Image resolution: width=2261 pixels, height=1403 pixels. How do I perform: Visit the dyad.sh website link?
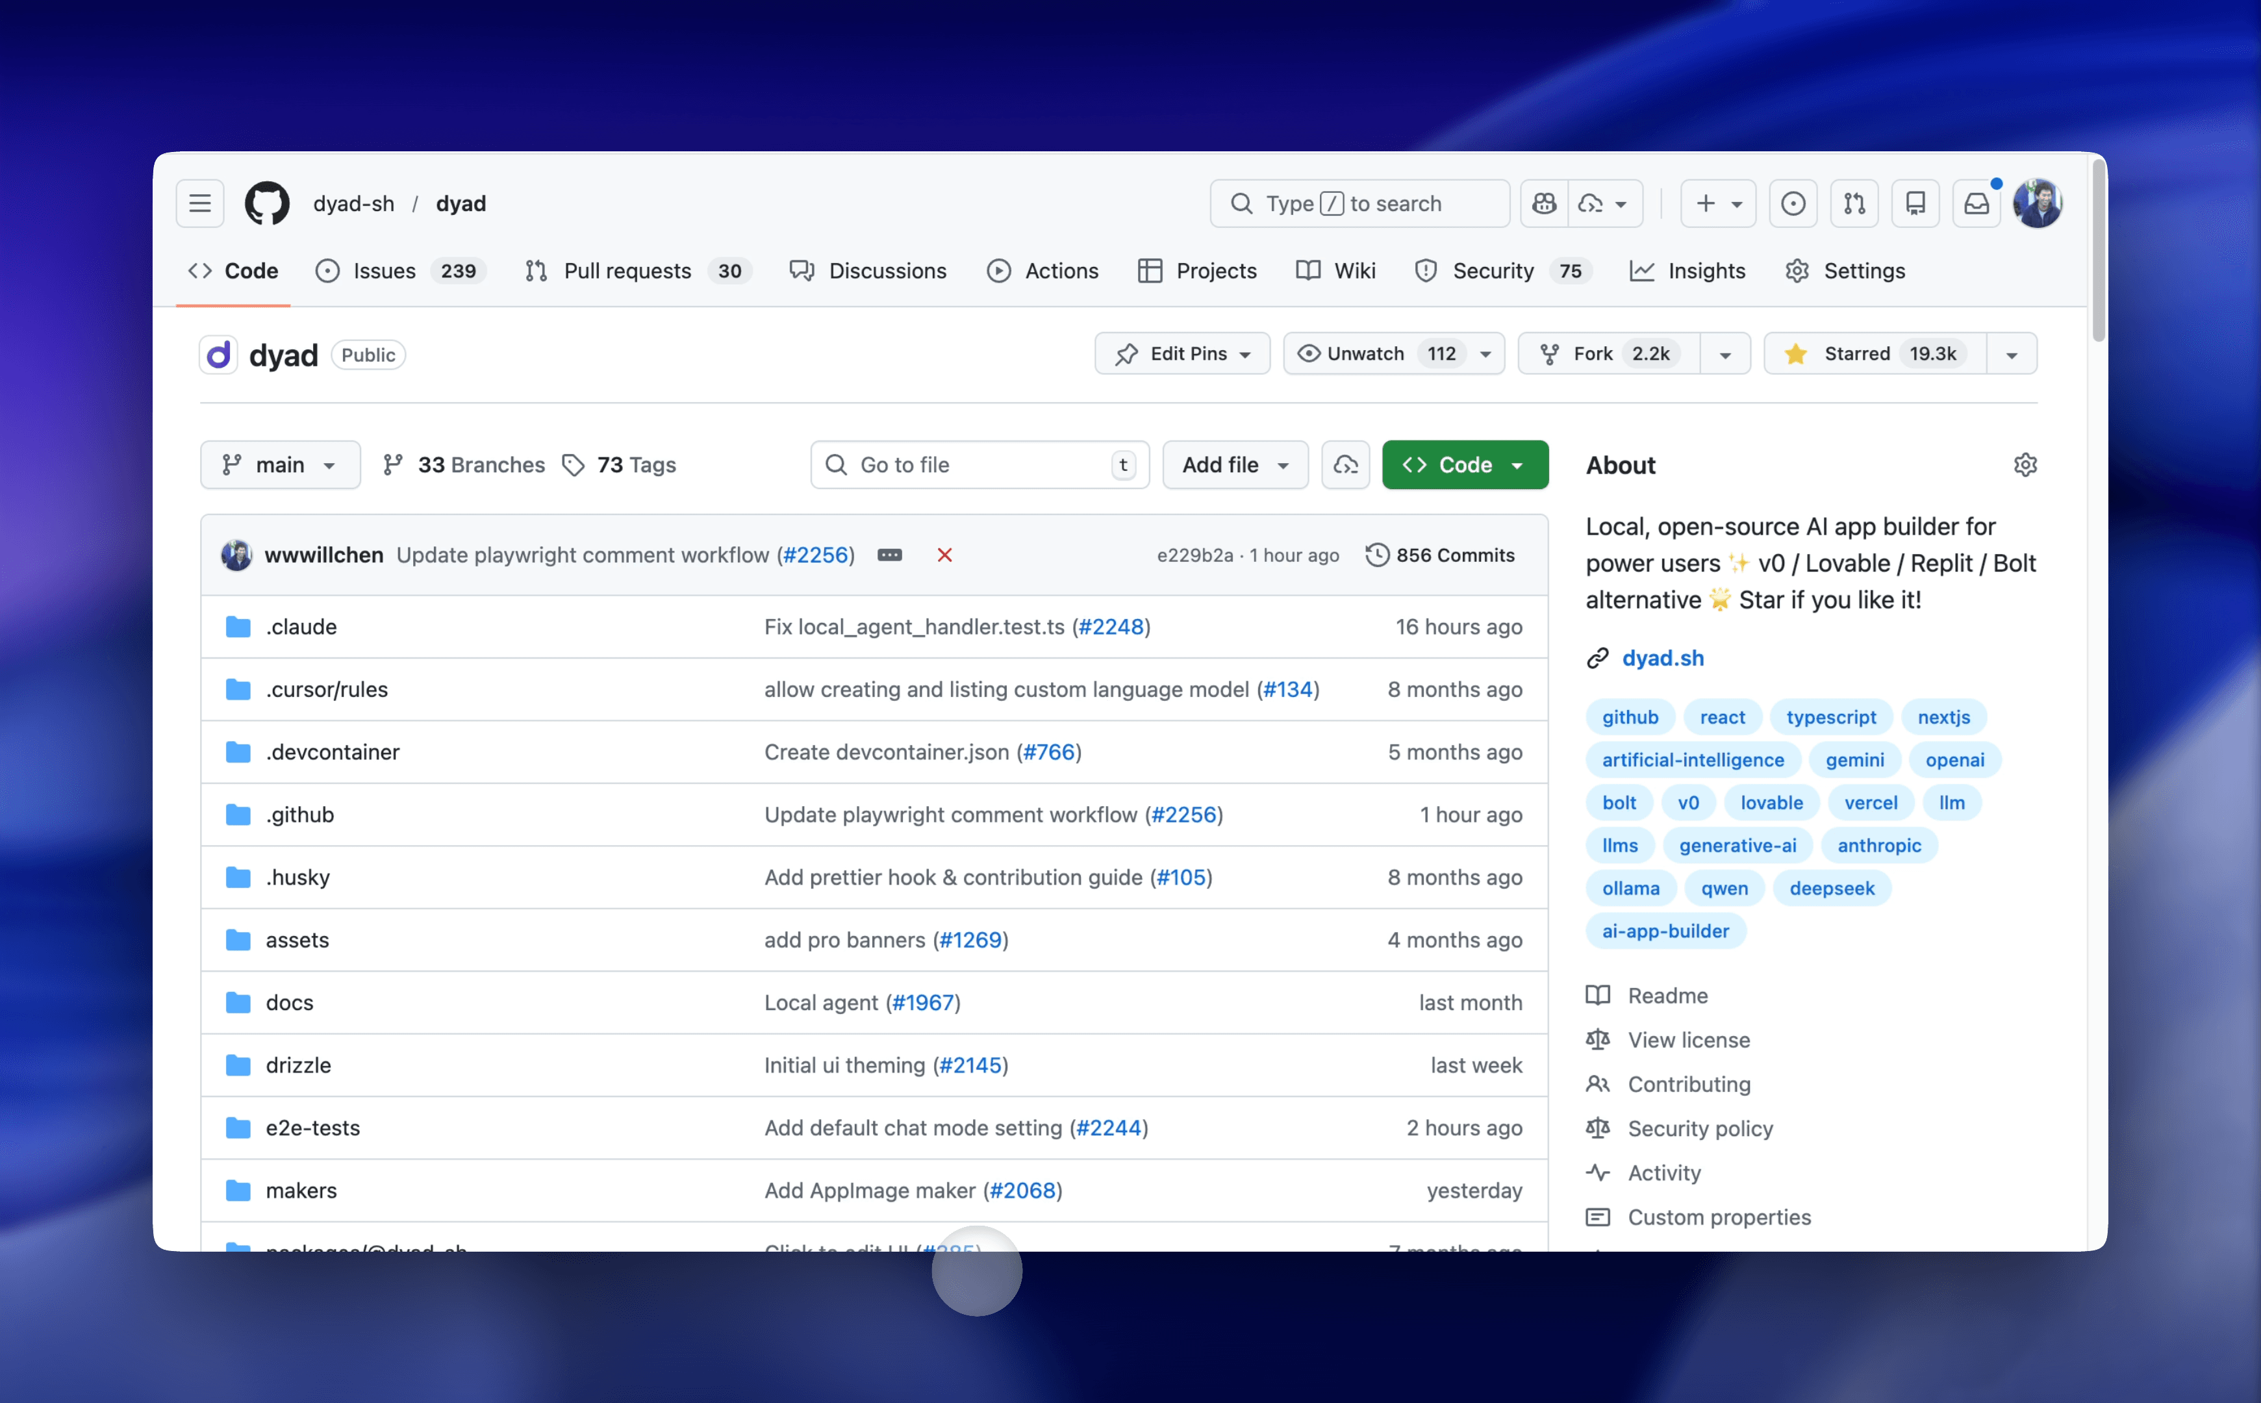click(x=1663, y=658)
